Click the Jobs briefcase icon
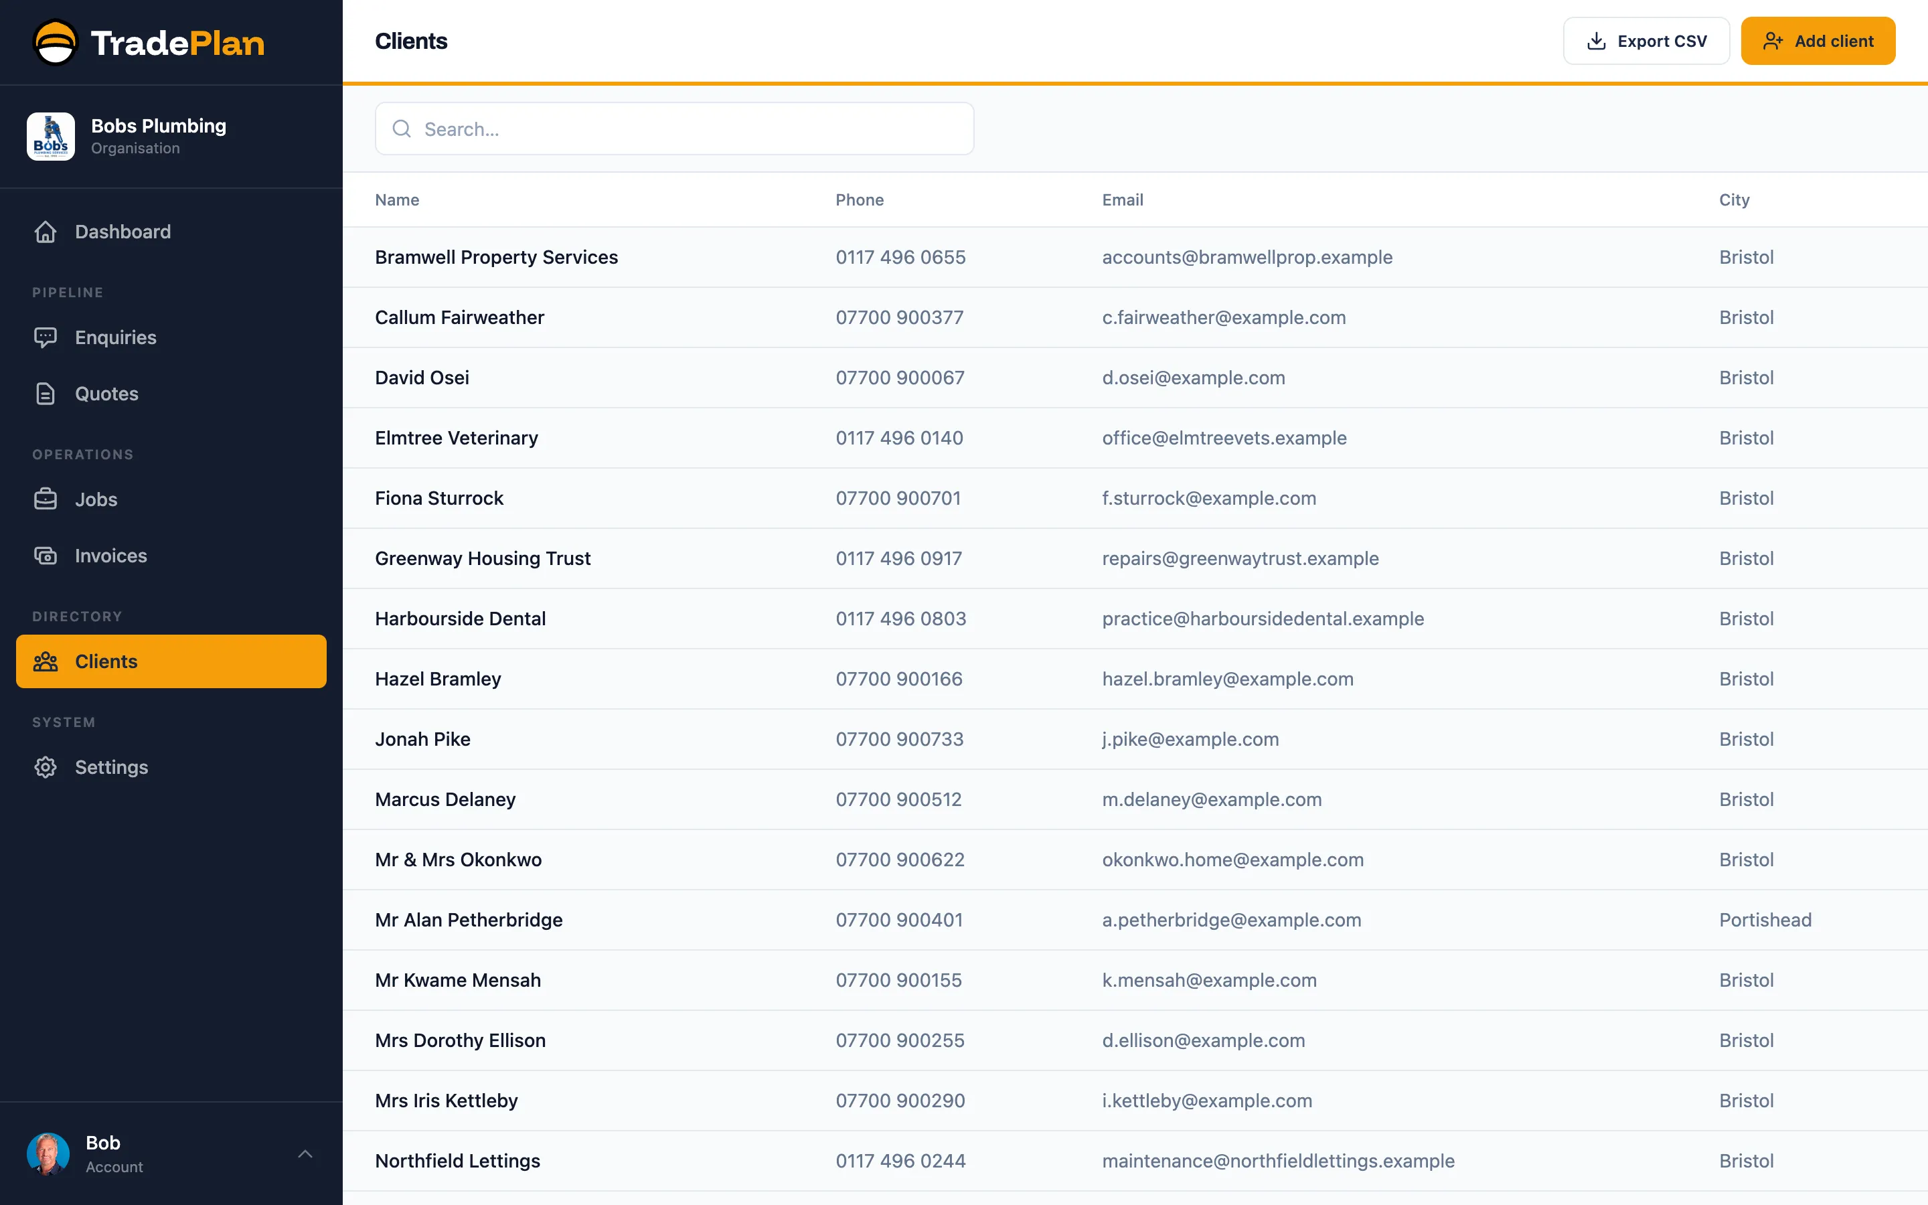The height and width of the screenshot is (1205, 1928). click(46, 499)
